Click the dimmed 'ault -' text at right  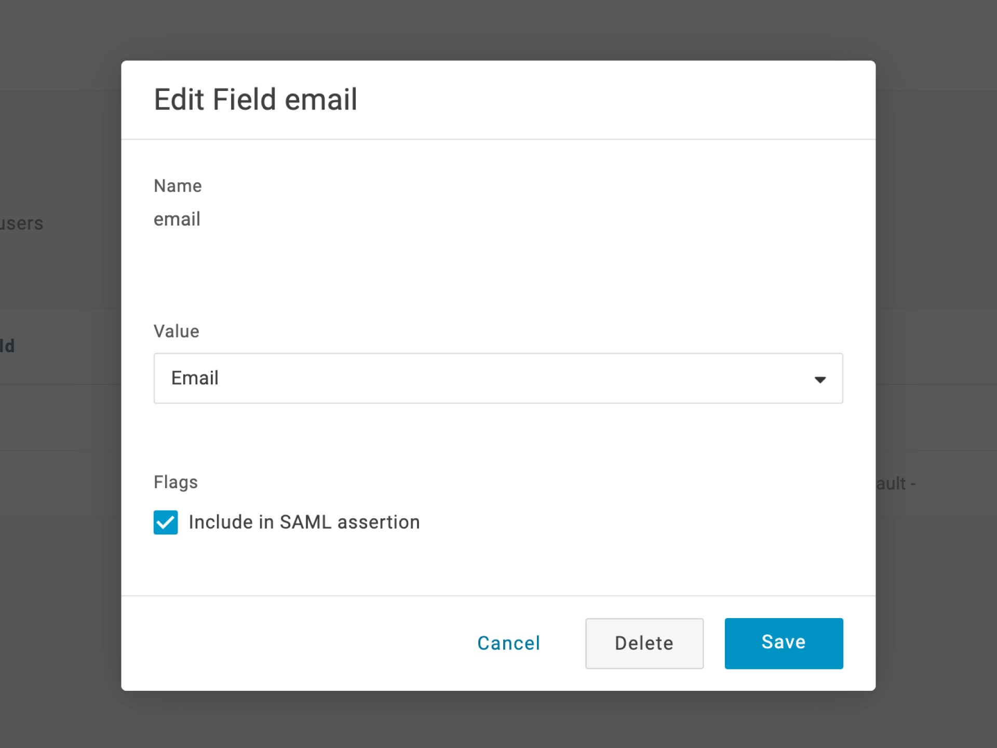895,484
